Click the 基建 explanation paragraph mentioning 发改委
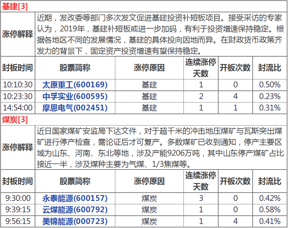Viewport: 288px width, 228px height. point(160,34)
